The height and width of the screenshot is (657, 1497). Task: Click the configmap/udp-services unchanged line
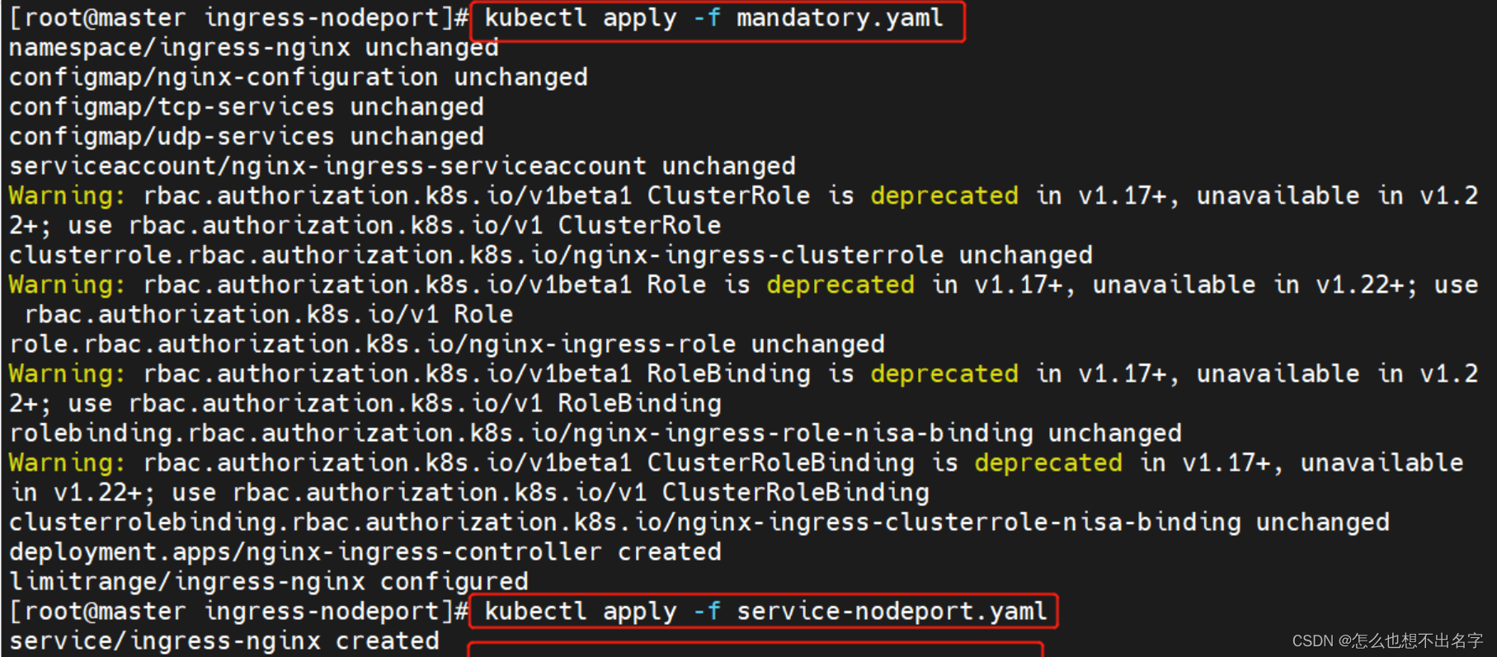pos(247,137)
